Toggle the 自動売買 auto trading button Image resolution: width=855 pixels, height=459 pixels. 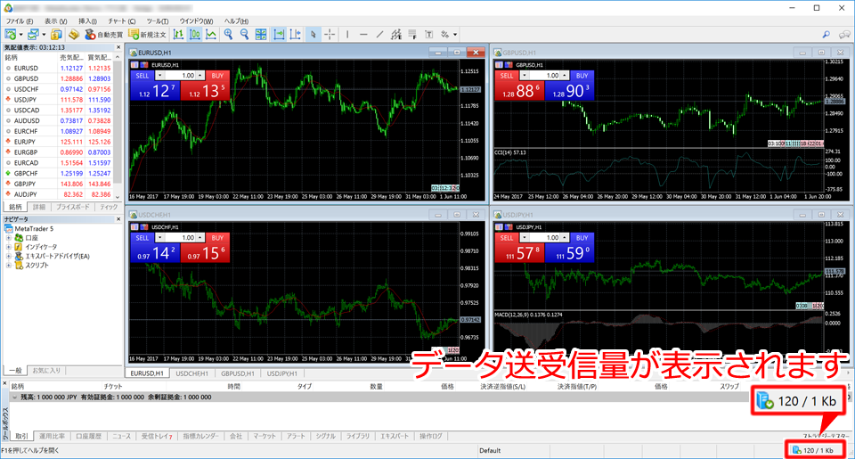[x=103, y=35]
